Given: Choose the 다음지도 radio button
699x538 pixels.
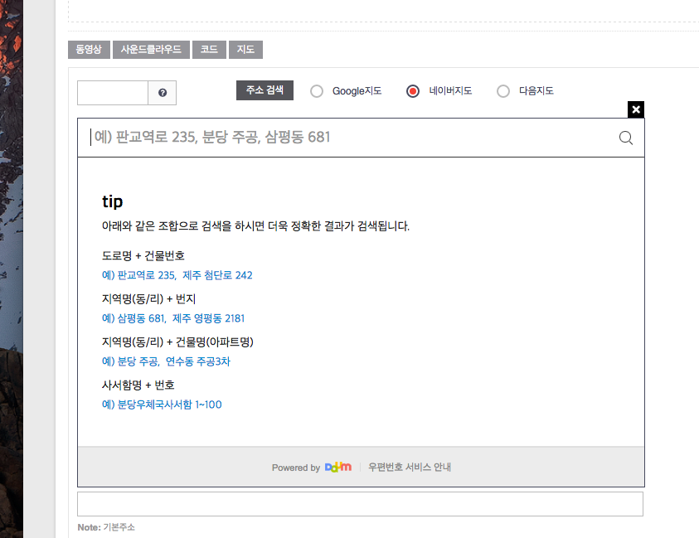Looking at the screenshot, I should pyautogui.click(x=503, y=91).
